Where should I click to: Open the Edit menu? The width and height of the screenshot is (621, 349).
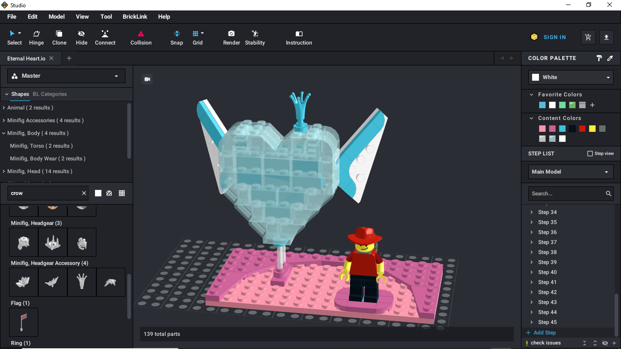(33, 17)
